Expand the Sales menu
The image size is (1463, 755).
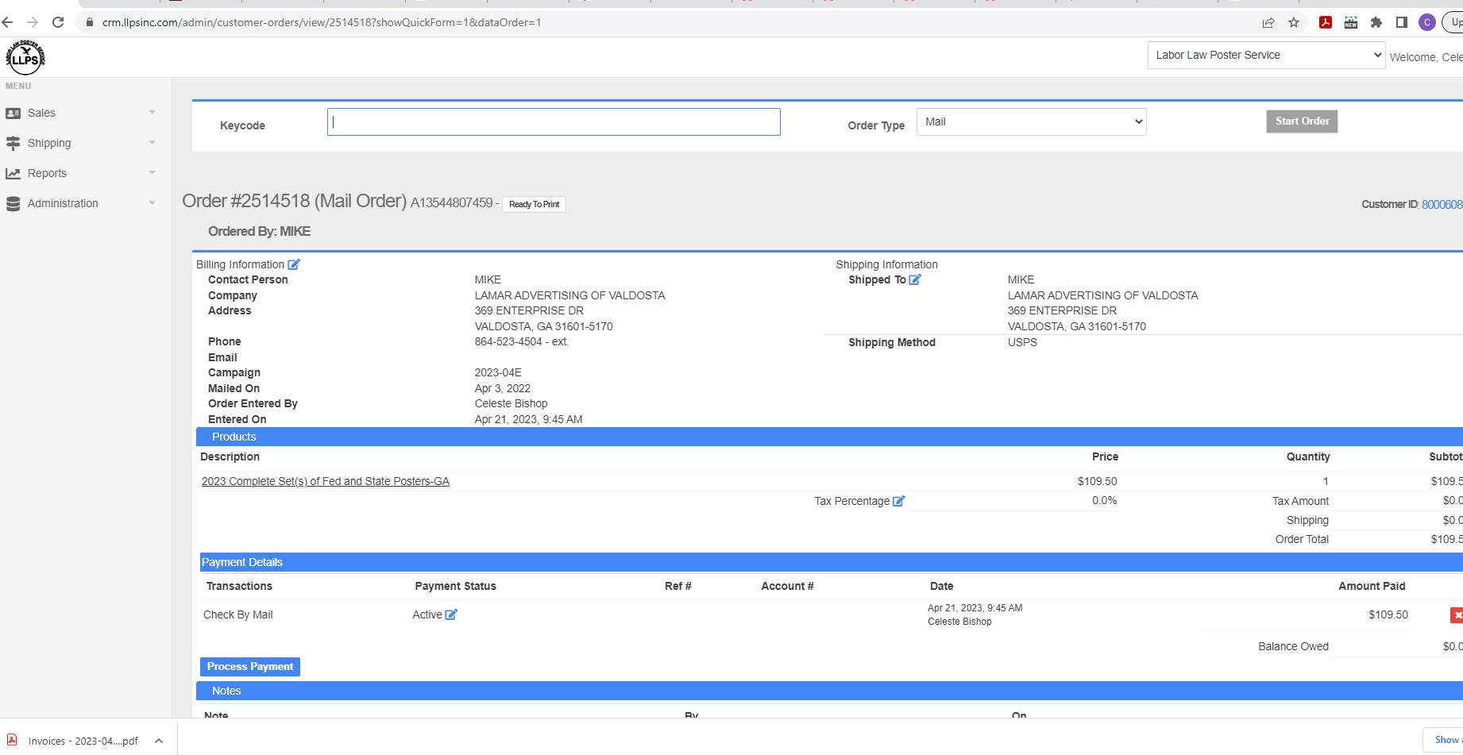(x=79, y=113)
